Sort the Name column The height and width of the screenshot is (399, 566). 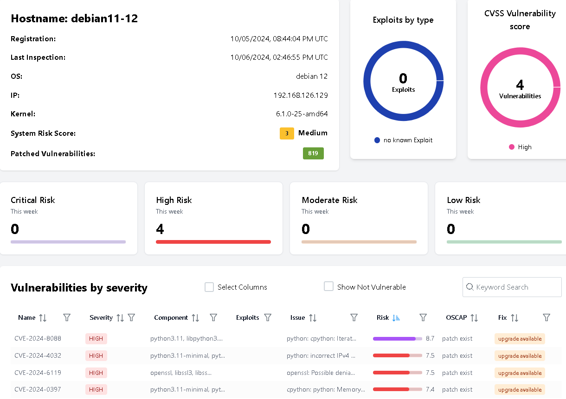coord(42,317)
